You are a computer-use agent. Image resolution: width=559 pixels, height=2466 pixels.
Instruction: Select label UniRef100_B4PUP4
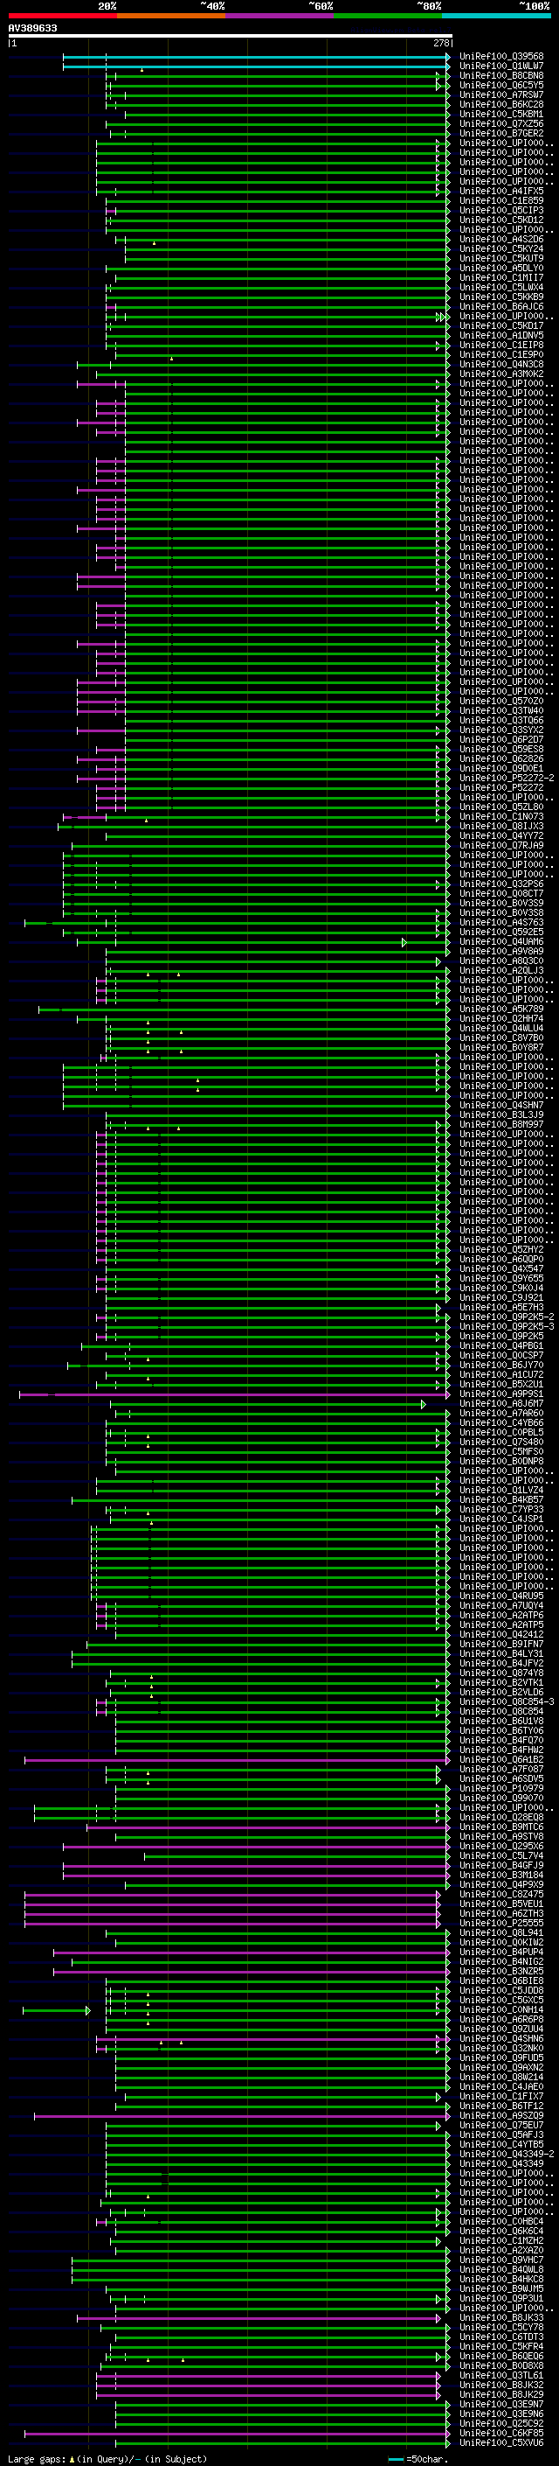pos(501,1951)
